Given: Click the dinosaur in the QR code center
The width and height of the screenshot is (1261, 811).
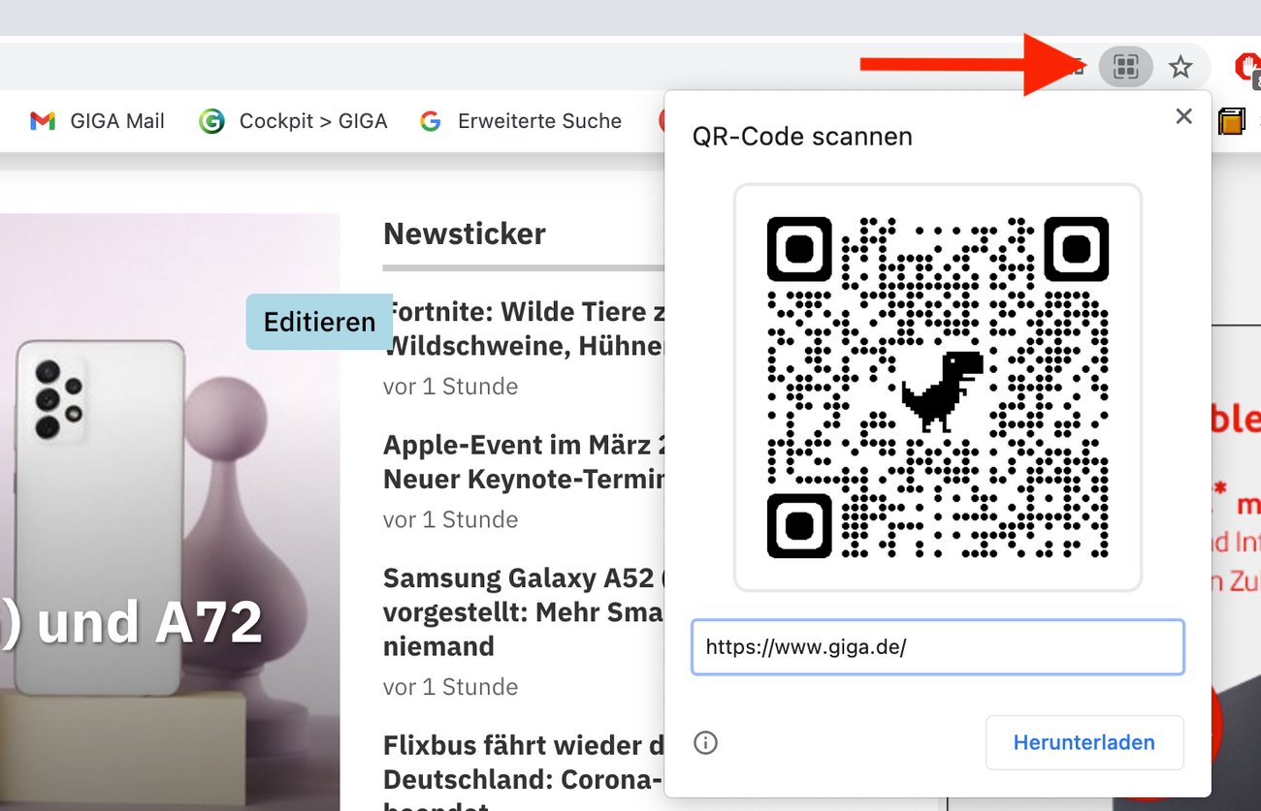Looking at the screenshot, I should point(938,388).
